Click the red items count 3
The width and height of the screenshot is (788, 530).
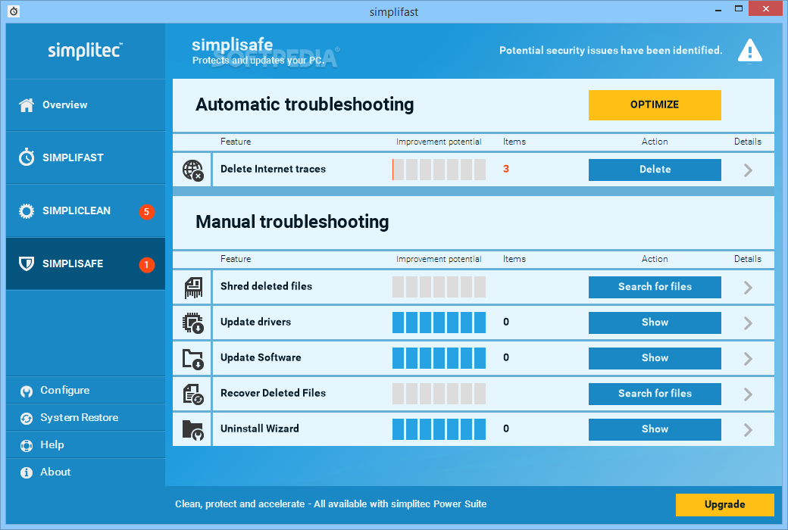tap(506, 170)
